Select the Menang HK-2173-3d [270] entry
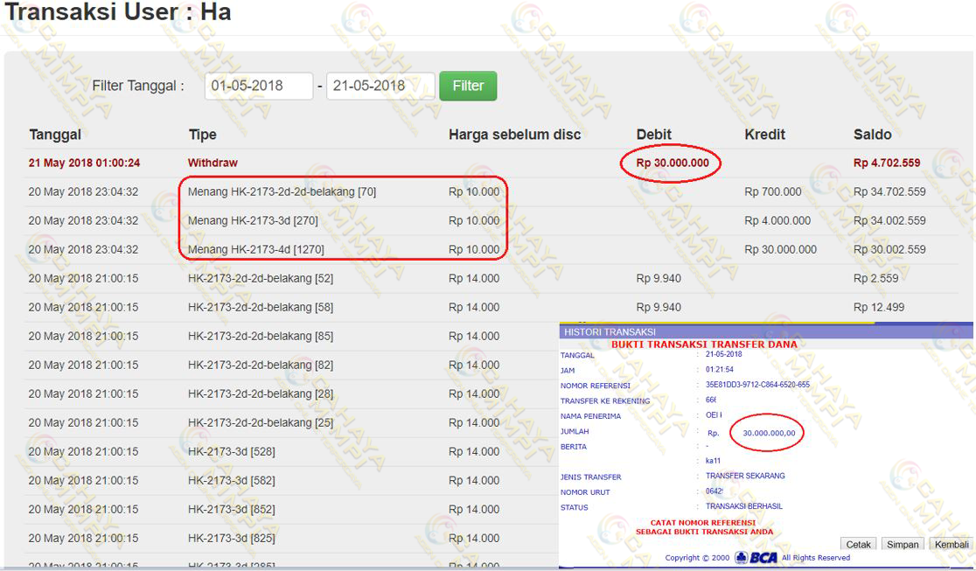Viewport: 976px width, 571px height. point(253,221)
